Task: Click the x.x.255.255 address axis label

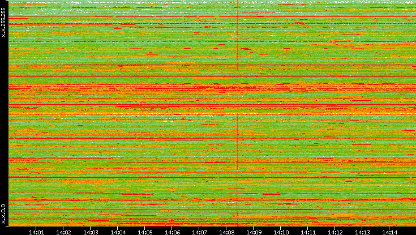Action: pyautogui.click(x=3, y=23)
